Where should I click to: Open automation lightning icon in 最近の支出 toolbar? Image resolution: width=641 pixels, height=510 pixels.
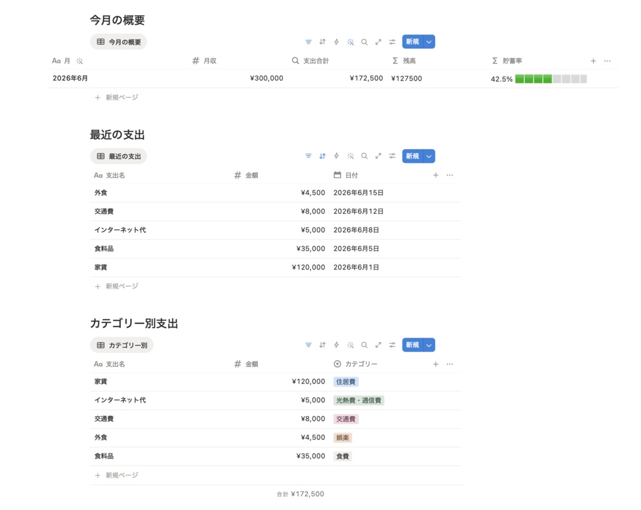(x=336, y=156)
